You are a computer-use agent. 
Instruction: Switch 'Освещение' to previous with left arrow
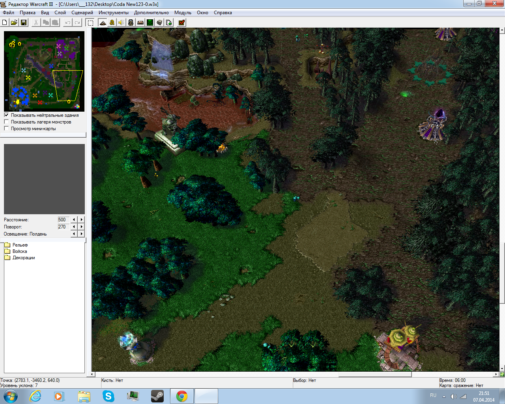pyautogui.click(x=74, y=234)
